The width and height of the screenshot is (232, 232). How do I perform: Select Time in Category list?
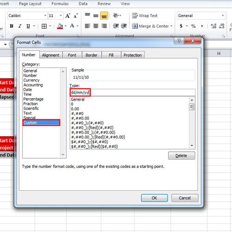tap(27, 94)
